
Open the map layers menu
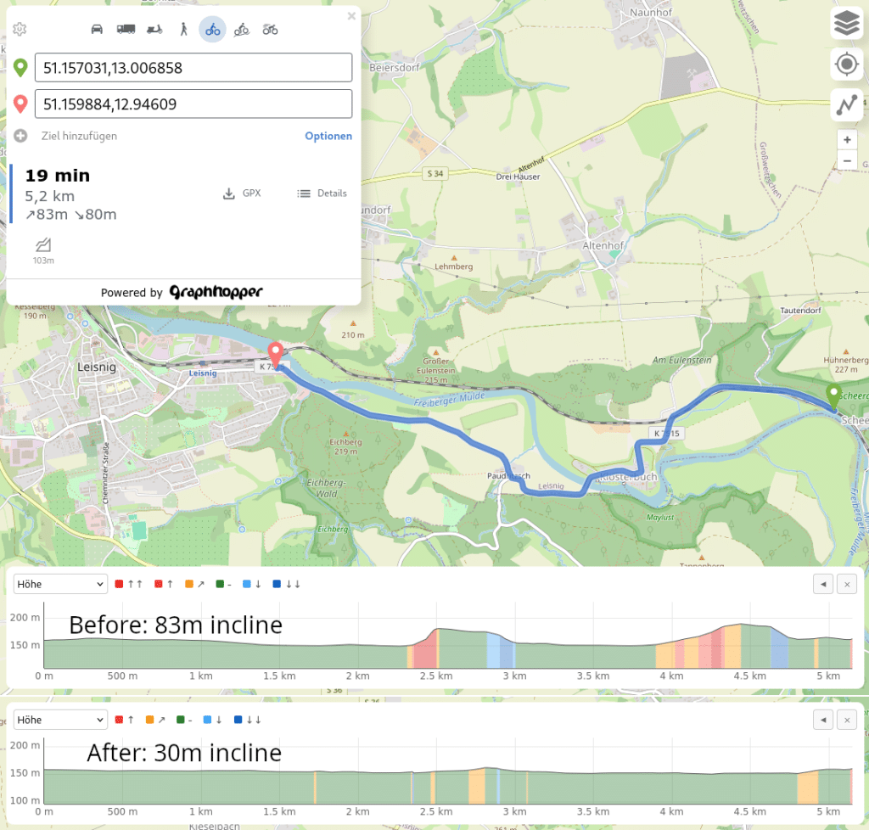(x=846, y=25)
